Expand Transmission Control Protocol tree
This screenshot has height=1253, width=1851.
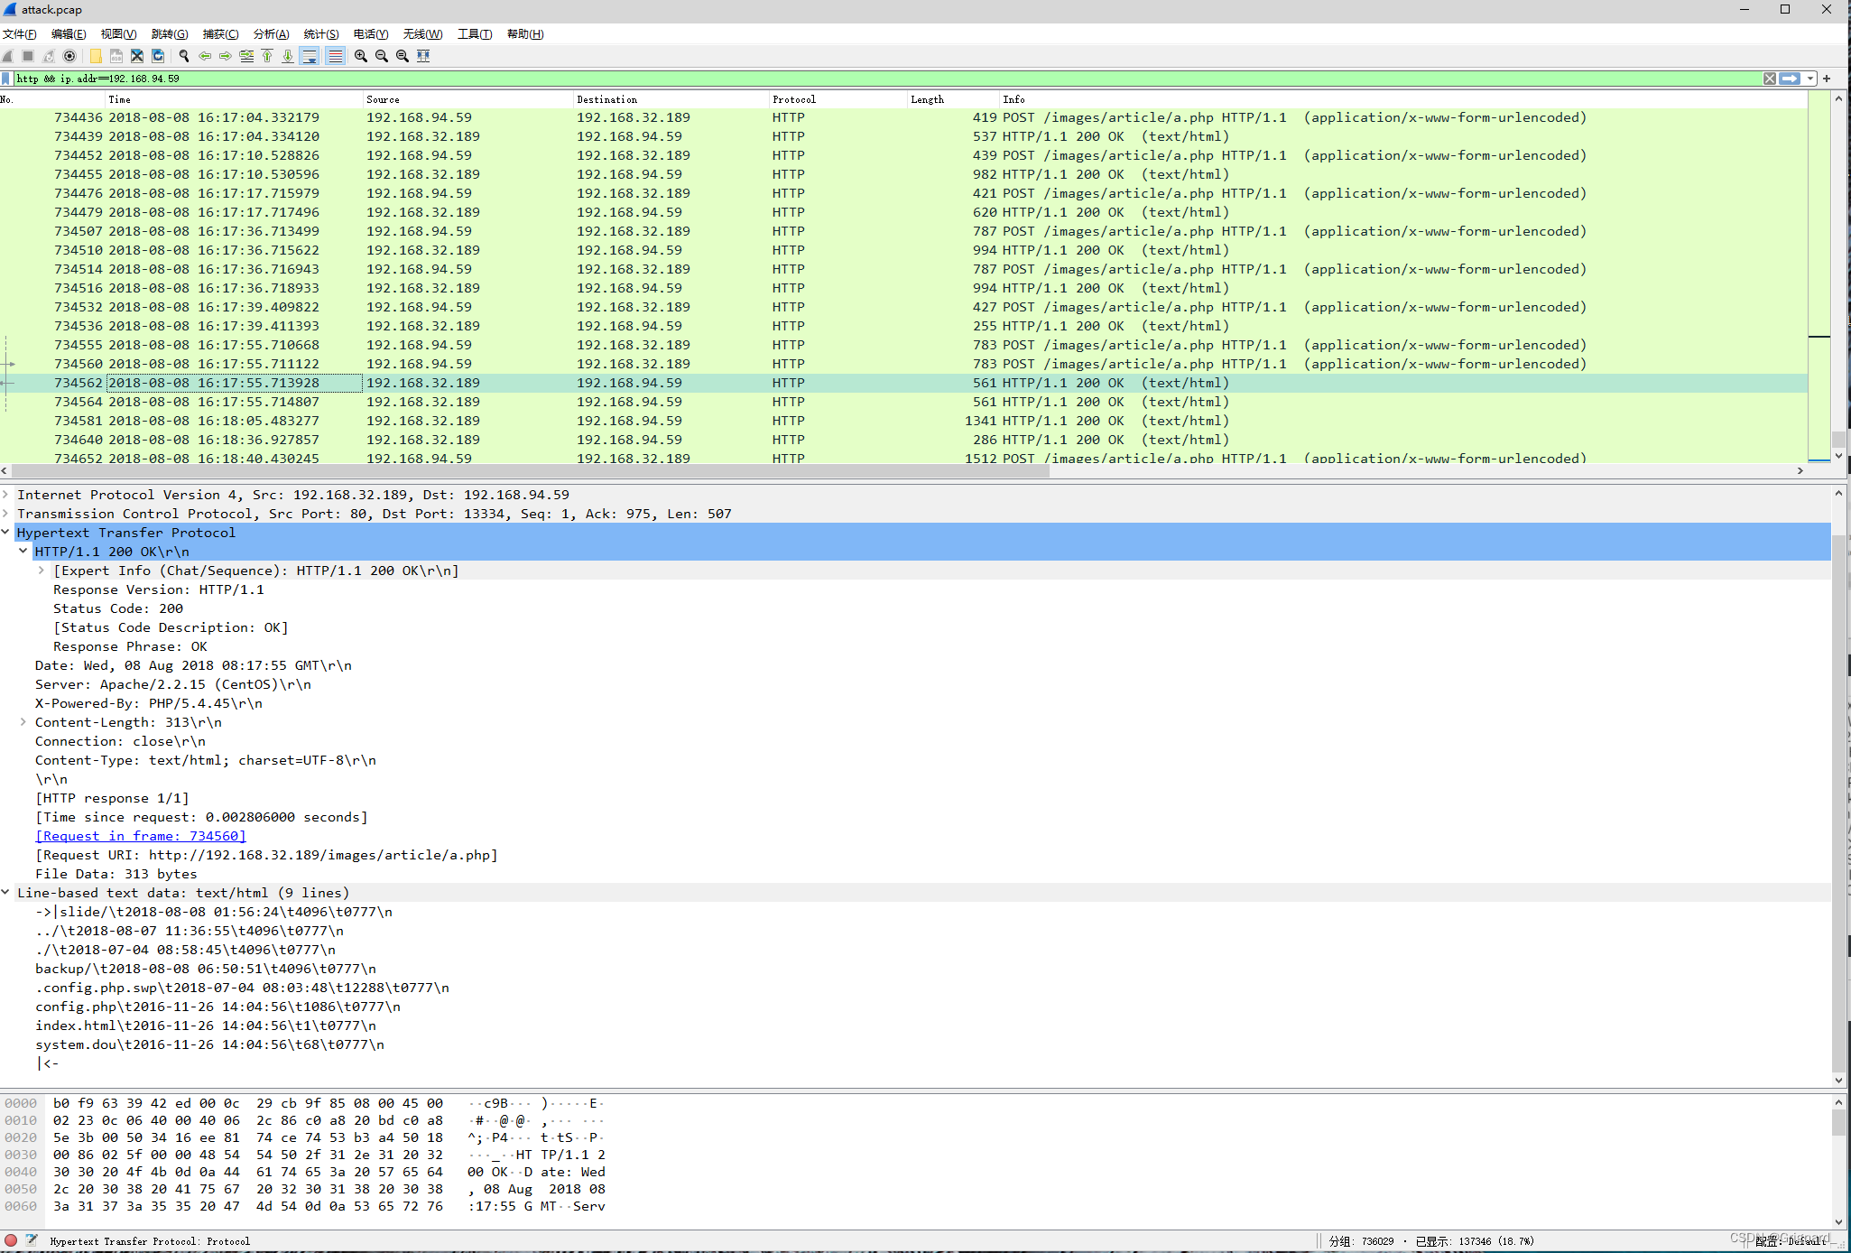tap(5, 514)
